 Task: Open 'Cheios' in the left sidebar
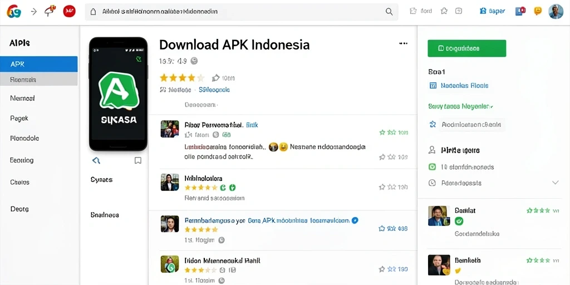coord(19,182)
